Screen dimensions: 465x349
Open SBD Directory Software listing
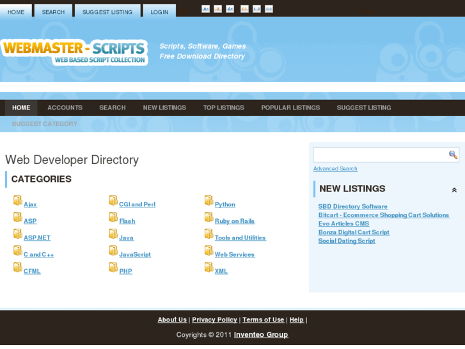point(353,206)
